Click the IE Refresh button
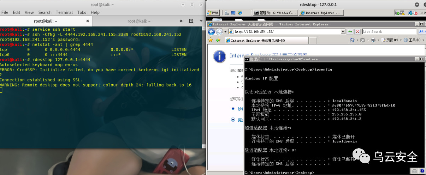426x175 pixels. click(x=350, y=31)
